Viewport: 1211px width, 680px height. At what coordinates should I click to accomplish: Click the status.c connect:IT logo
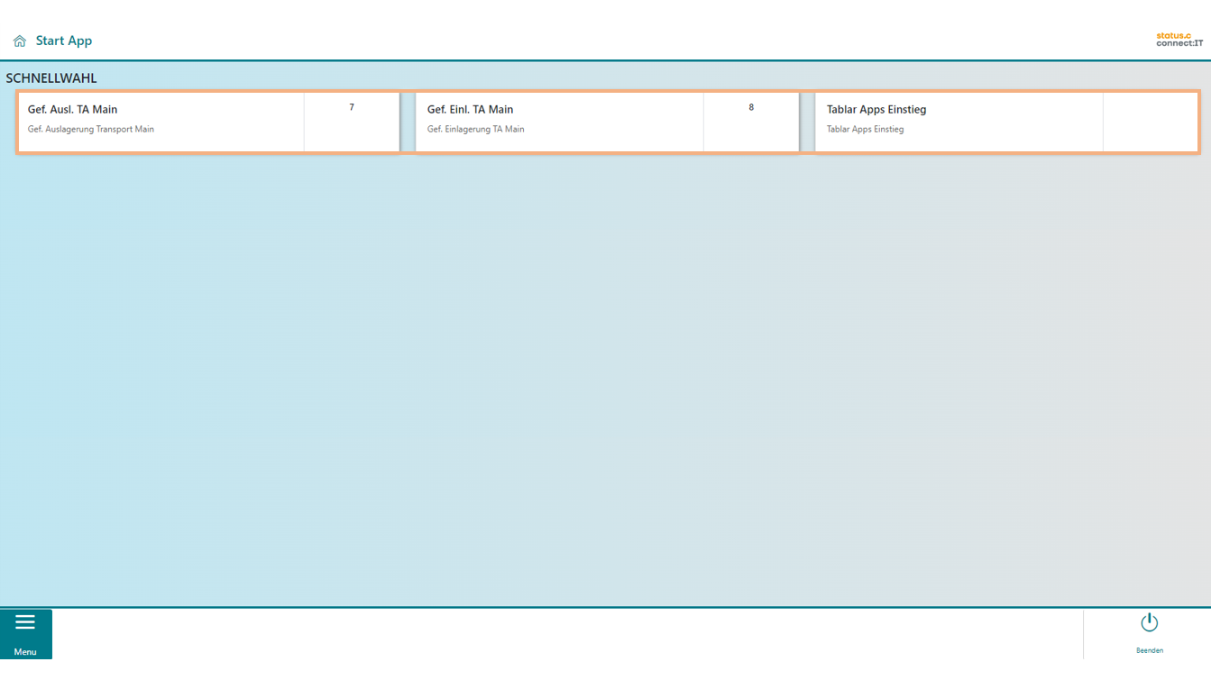(1179, 40)
